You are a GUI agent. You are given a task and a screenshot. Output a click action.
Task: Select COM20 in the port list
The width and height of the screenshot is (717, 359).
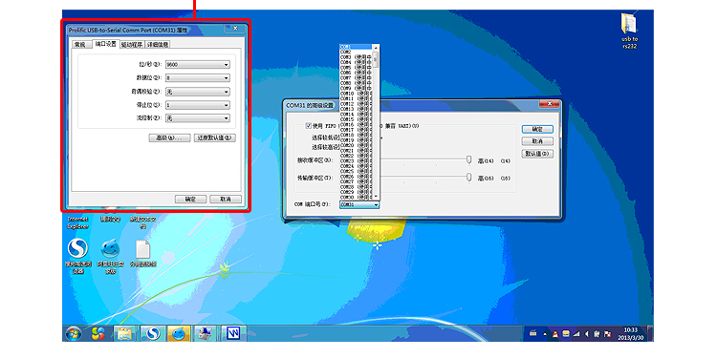click(357, 145)
